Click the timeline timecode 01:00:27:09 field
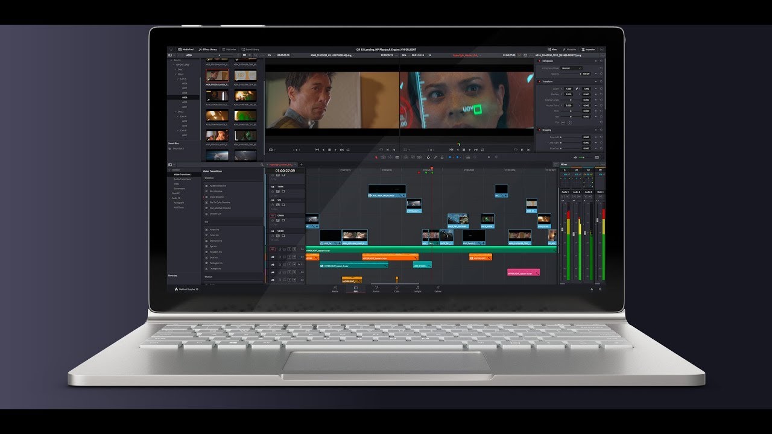The image size is (772, 434). (x=285, y=171)
